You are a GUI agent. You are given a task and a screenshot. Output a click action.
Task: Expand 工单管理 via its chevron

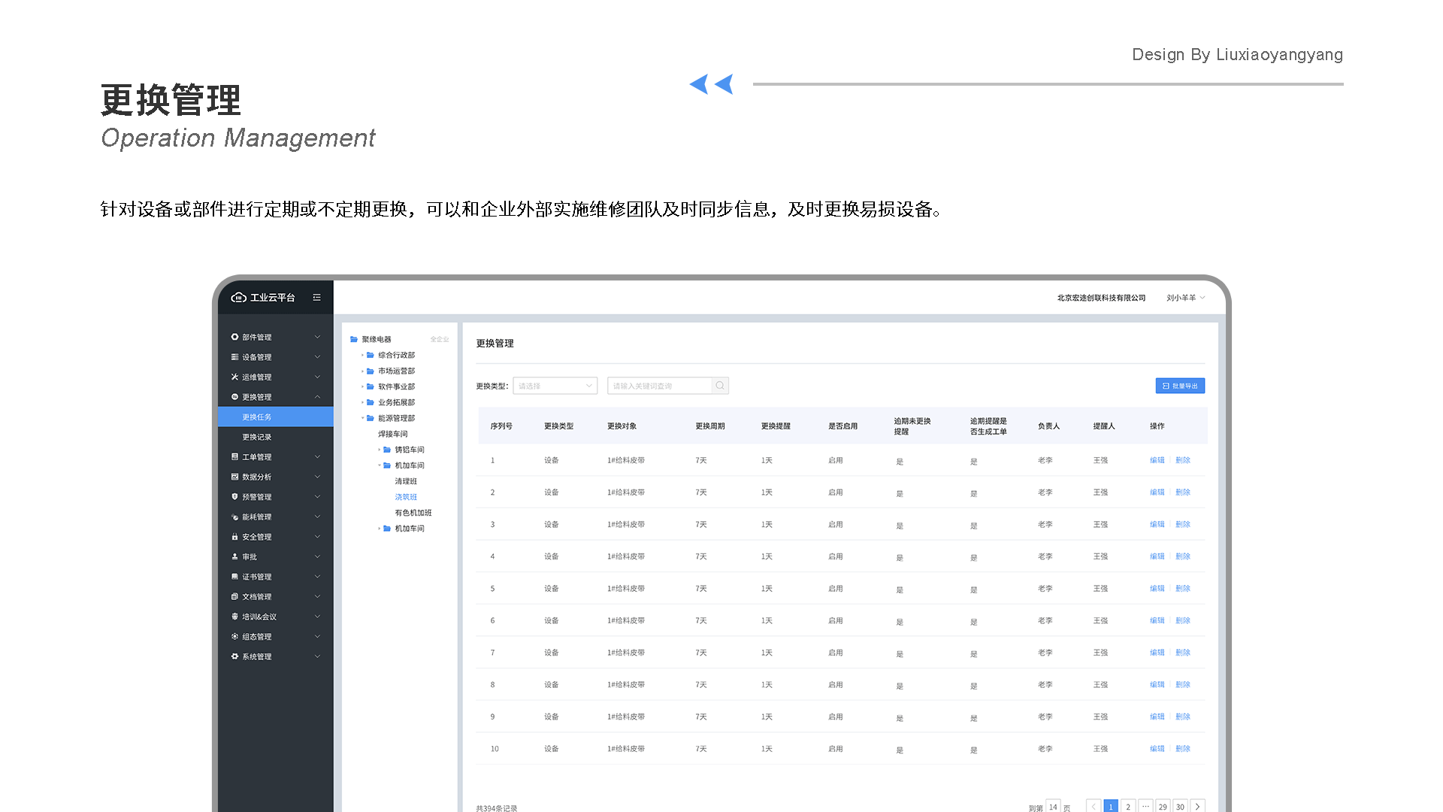(x=317, y=456)
